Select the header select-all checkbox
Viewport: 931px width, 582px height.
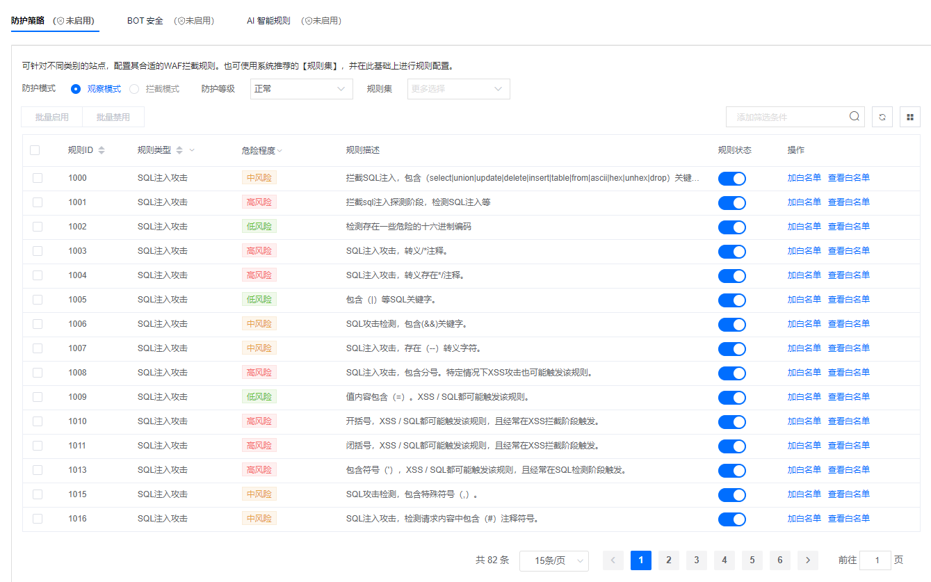pos(35,150)
